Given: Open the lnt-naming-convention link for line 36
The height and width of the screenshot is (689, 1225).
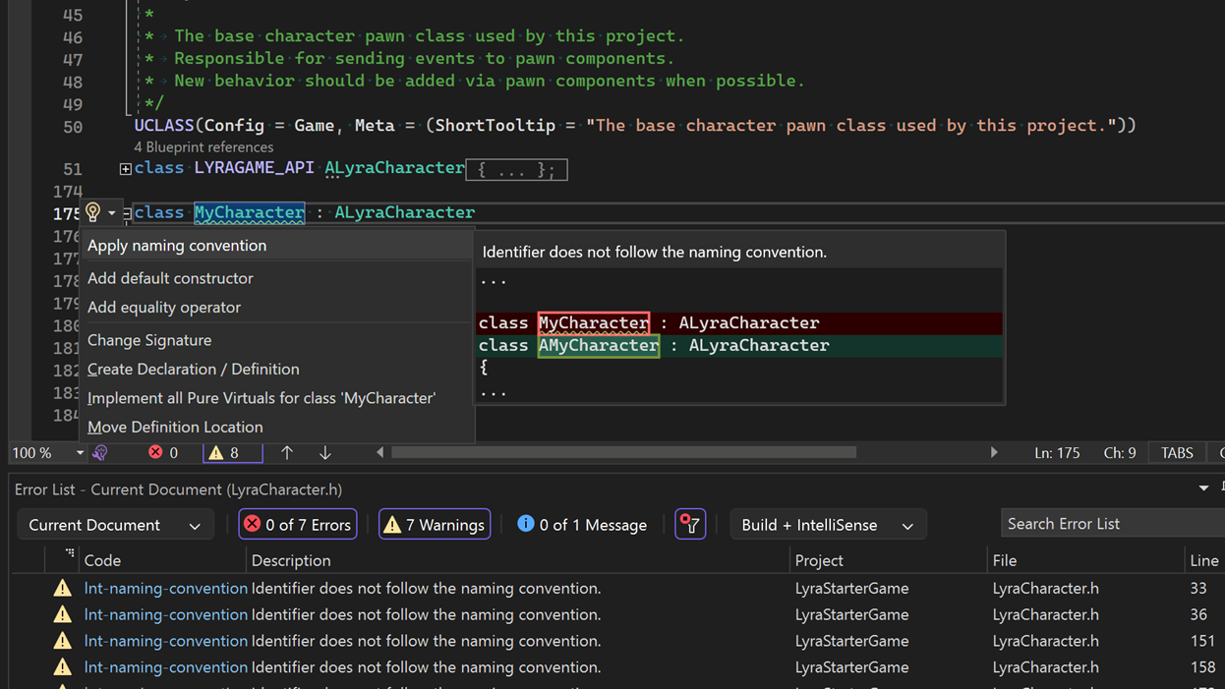Looking at the screenshot, I should pos(165,615).
